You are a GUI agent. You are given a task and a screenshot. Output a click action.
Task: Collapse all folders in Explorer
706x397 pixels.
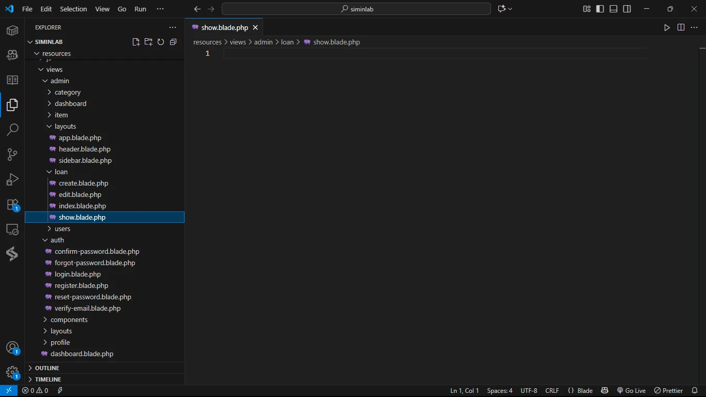click(173, 42)
